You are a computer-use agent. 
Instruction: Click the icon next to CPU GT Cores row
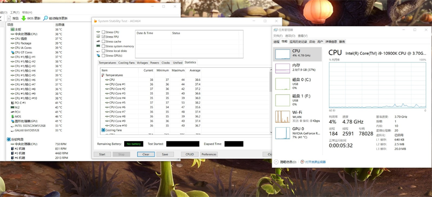12,52
